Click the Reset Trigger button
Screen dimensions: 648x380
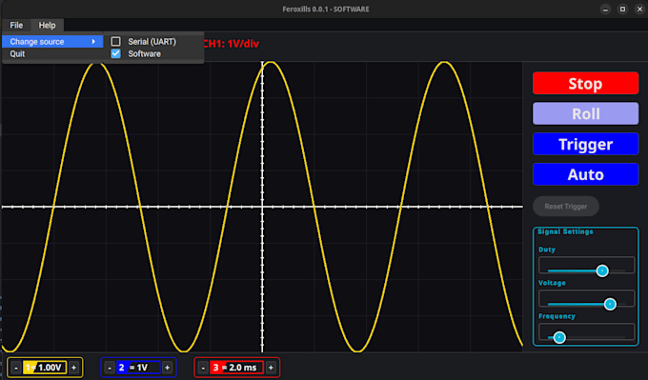(566, 206)
